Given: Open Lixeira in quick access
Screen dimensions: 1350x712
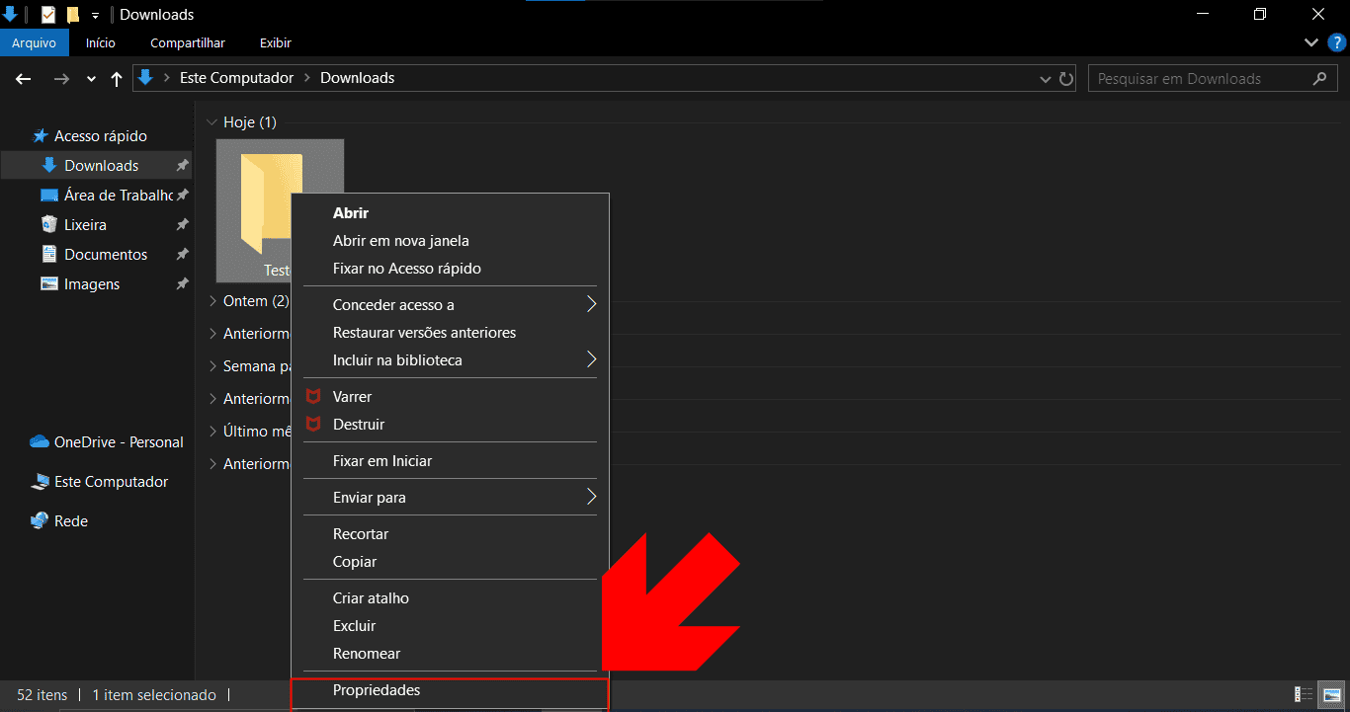Looking at the screenshot, I should 85,225.
